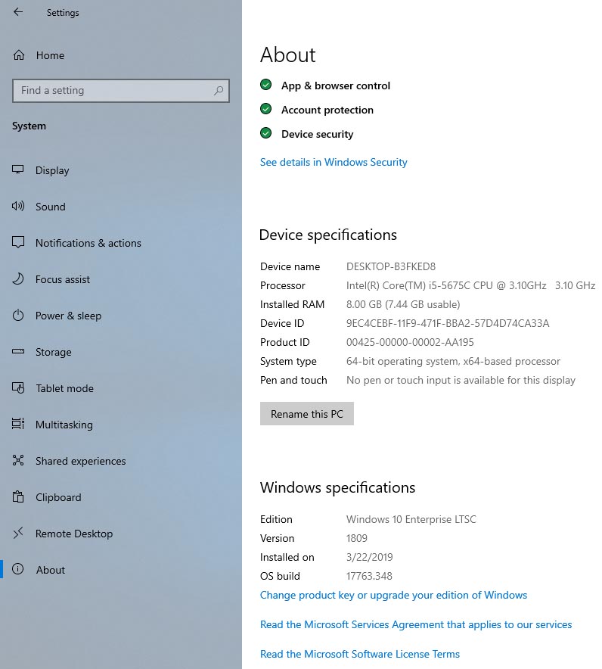The width and height of the screenshot is (602, 669).
Task: Click the System type value 64-bit operating system
Action: (x=453, y=362)
